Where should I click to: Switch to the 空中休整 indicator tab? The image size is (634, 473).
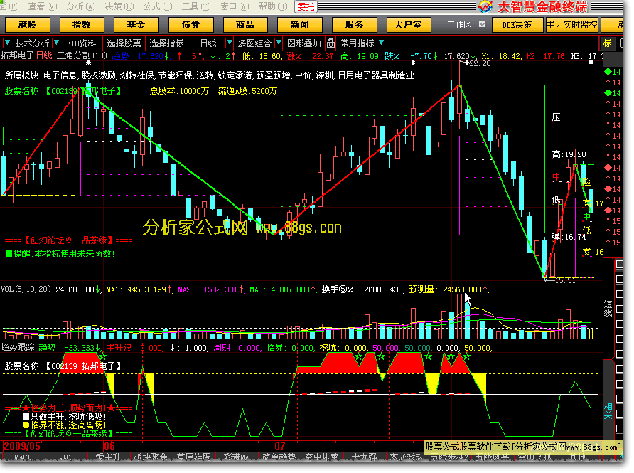coord(322,457)
